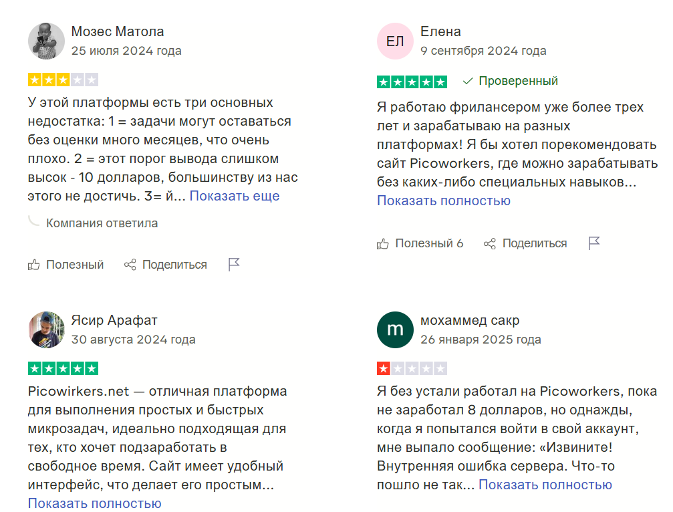Click share icon under Елена's review
This screenshot has height=512, width=673.
click(490, 243)
